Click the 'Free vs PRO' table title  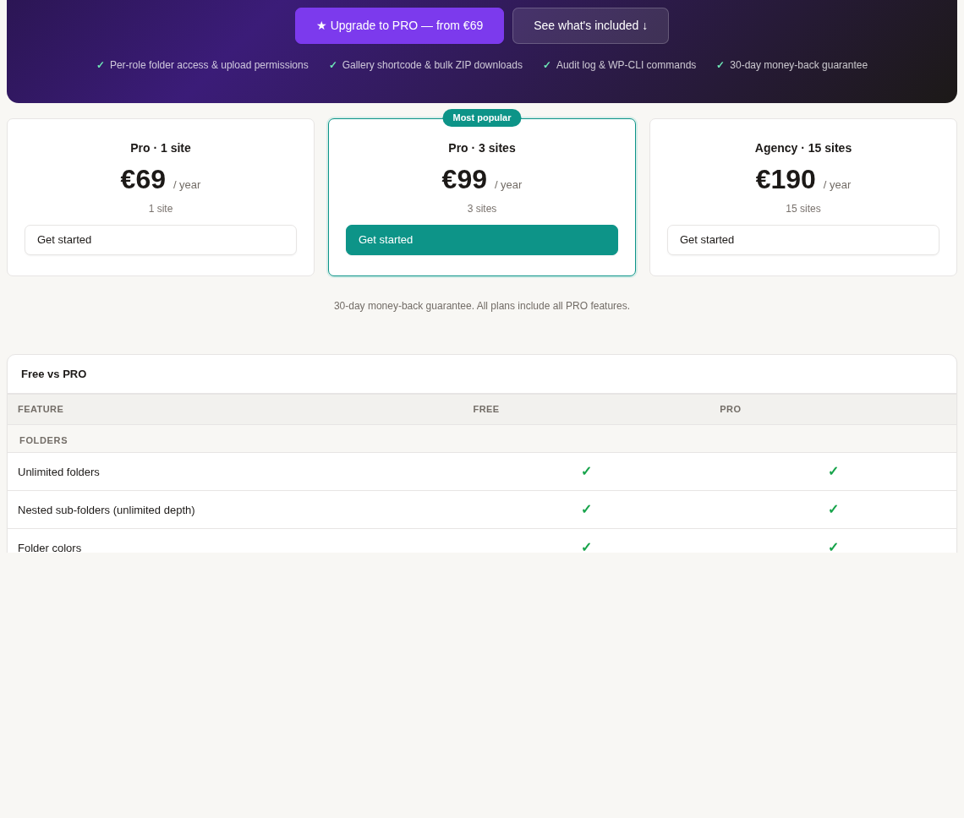[x=53, y=374]
